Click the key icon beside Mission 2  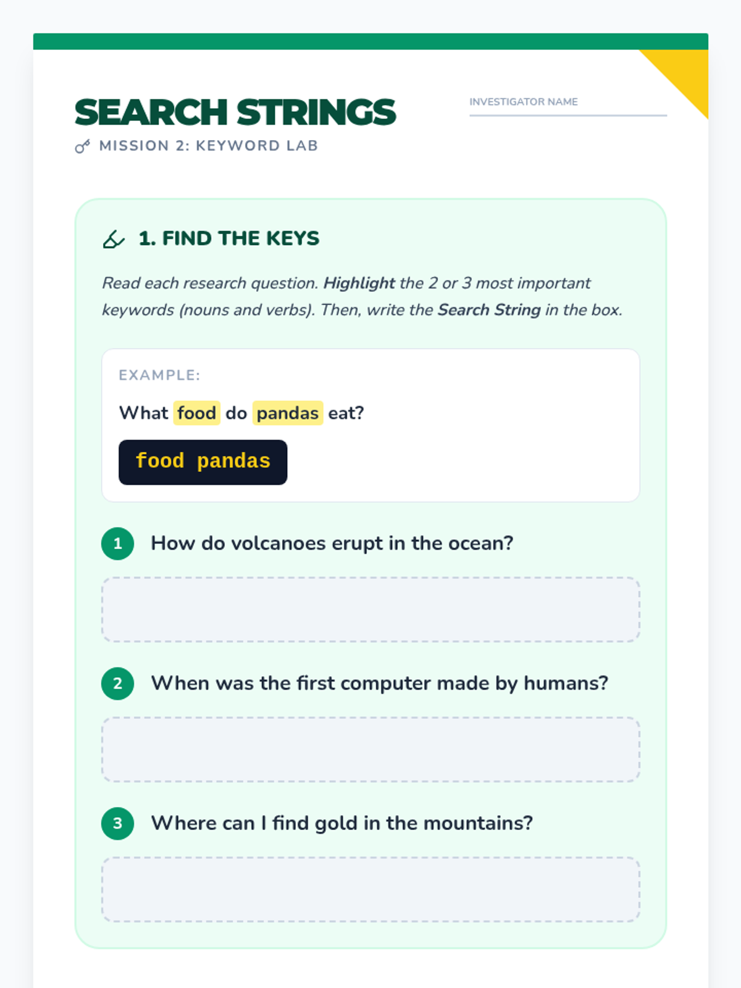[x=82, y=146]
